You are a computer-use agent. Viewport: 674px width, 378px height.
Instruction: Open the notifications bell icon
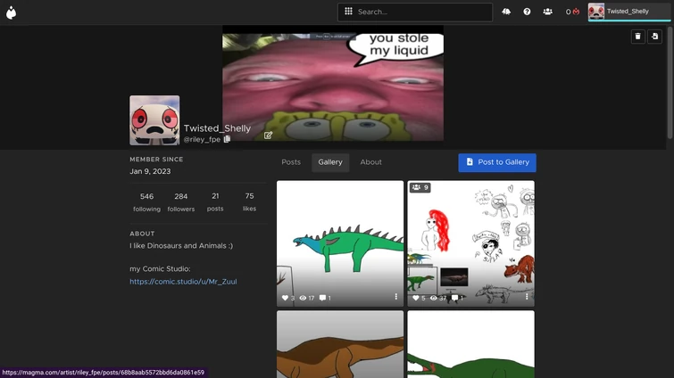tap(506, 12)
